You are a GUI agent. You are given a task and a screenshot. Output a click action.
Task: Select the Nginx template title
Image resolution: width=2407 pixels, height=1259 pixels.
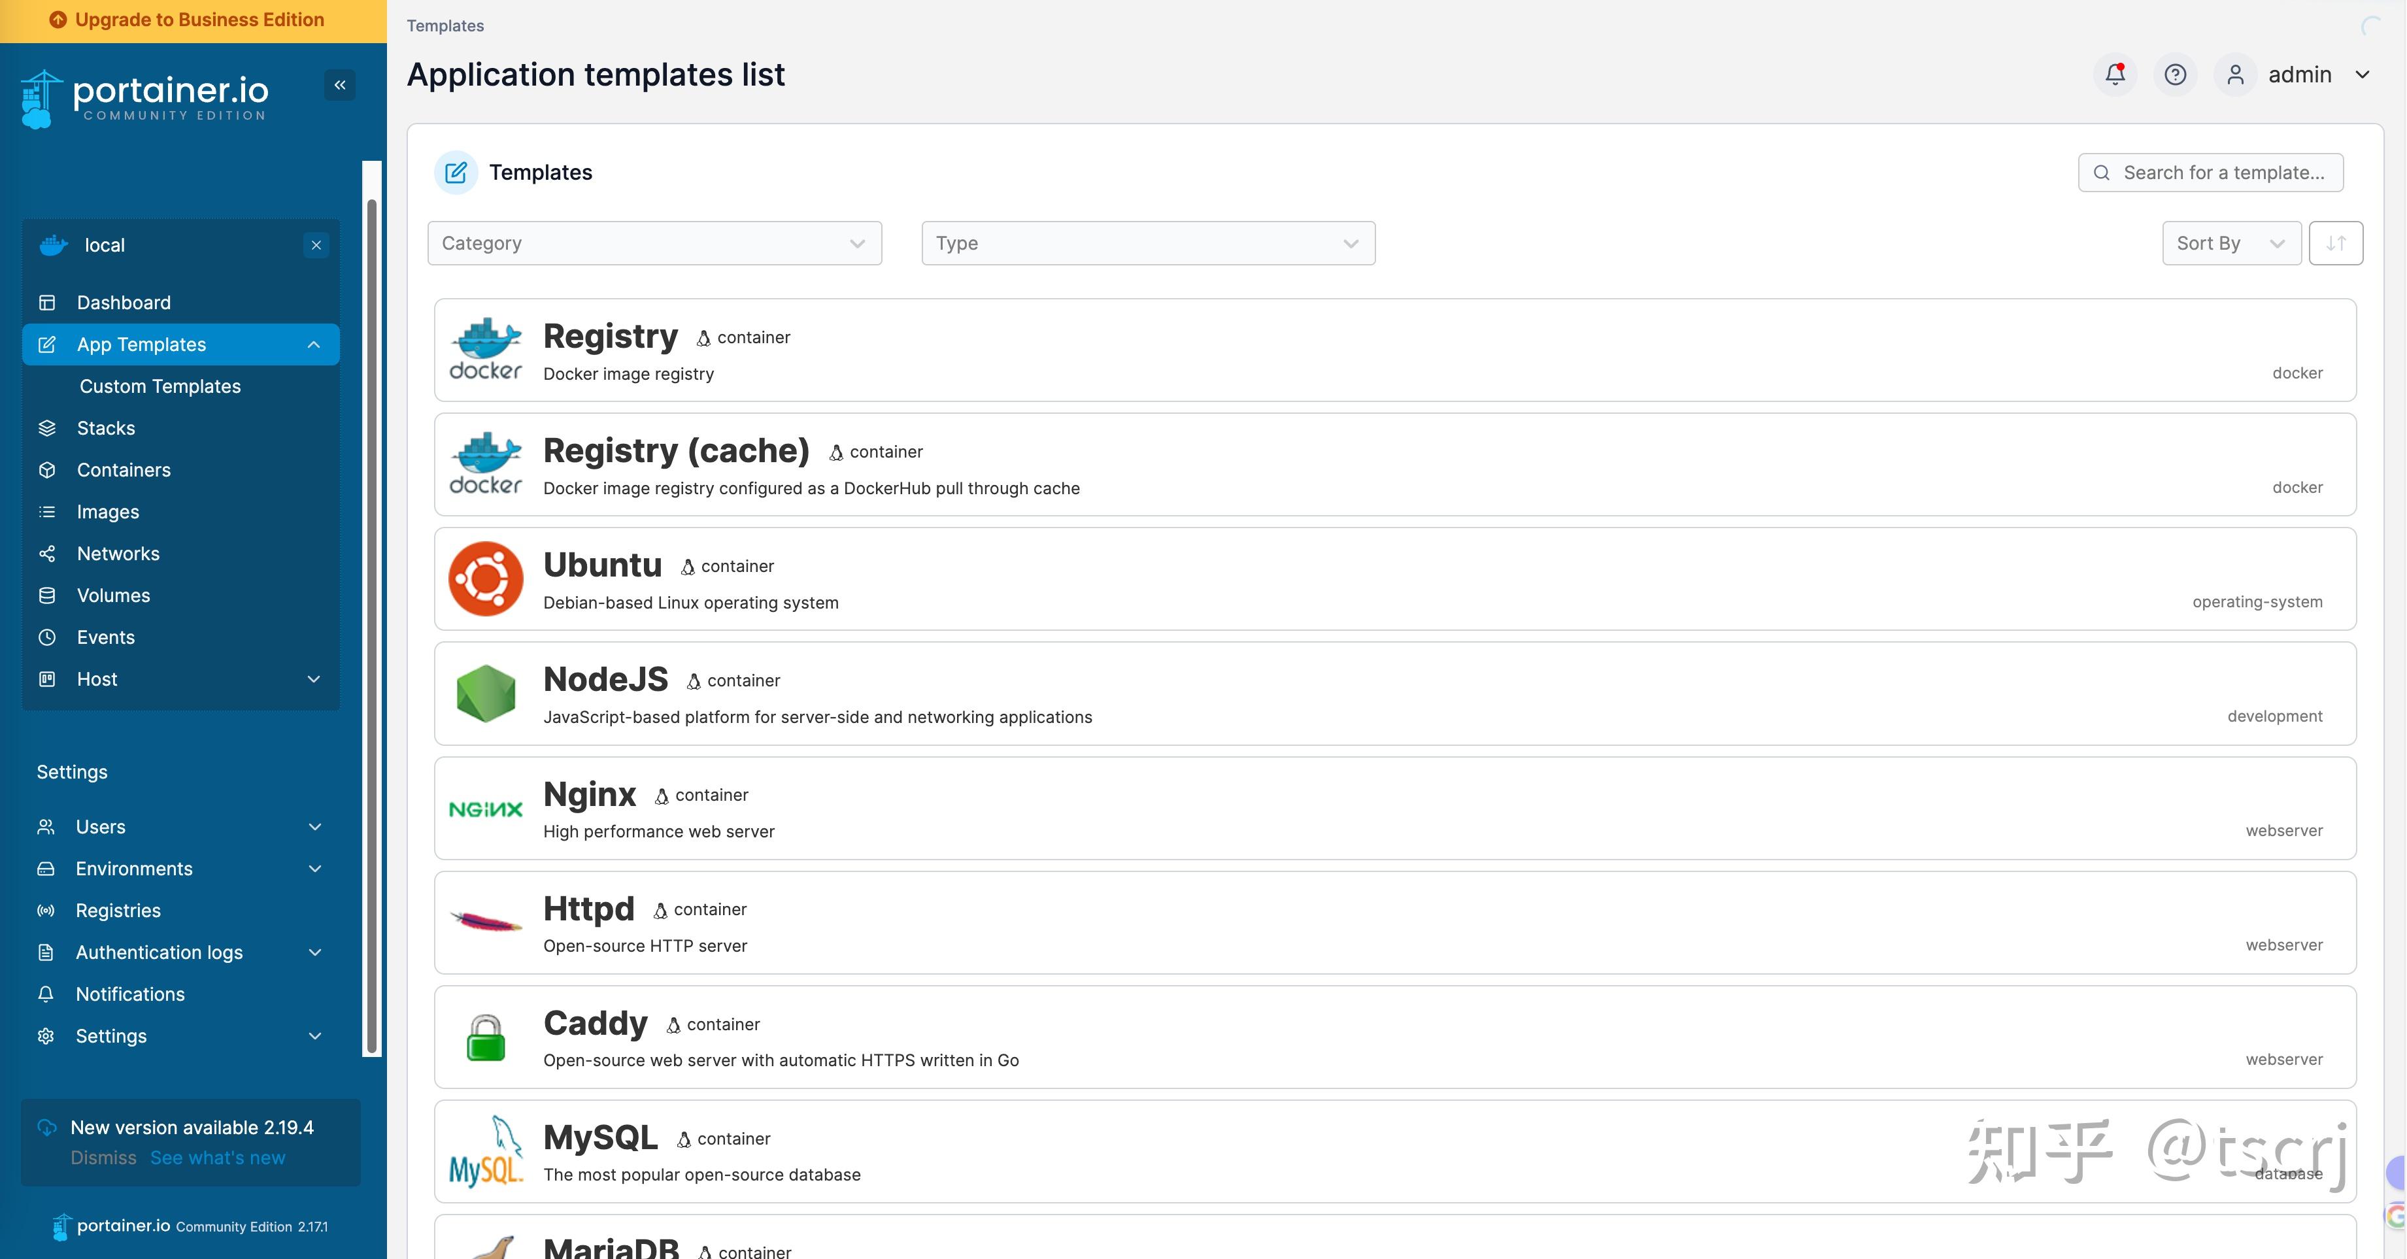(x=590, y=794)
